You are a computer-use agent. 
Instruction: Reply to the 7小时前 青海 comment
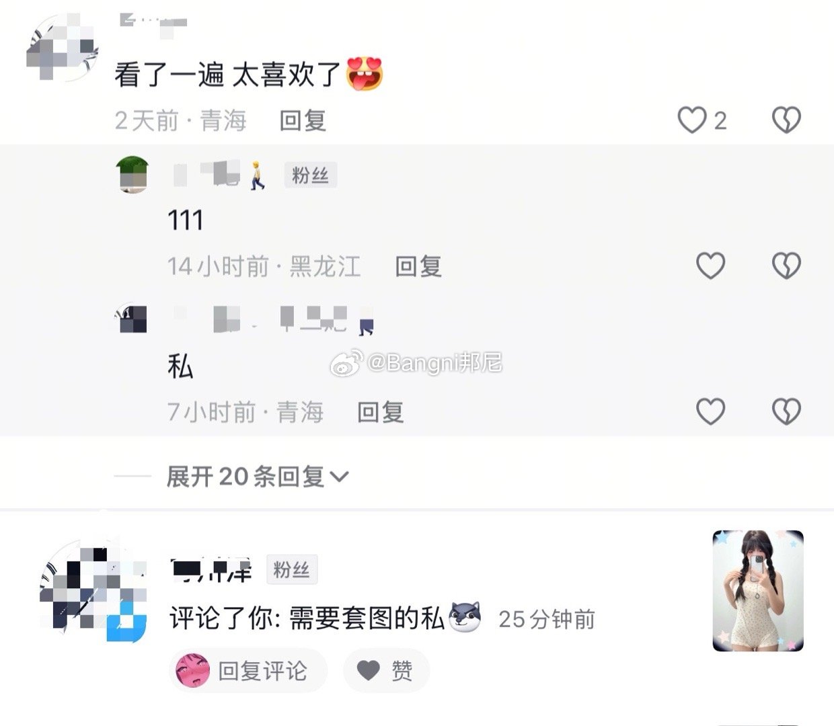[381, 412]
